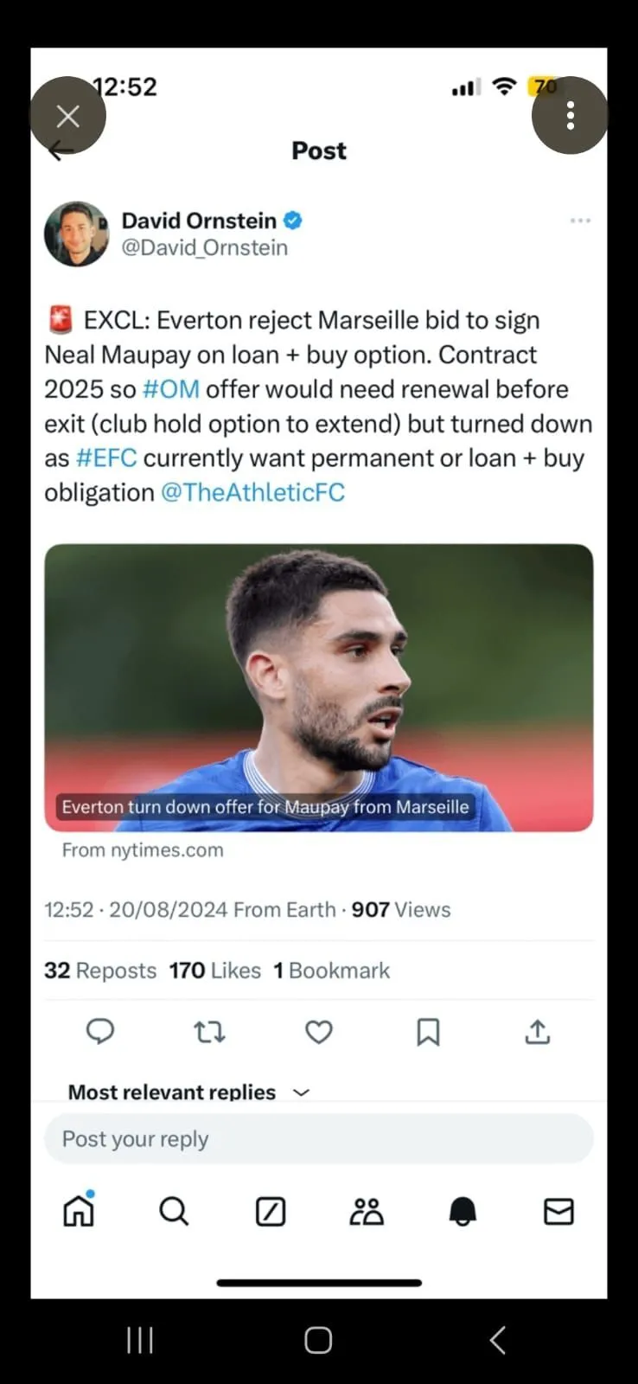638x1384 pixels.
Task: Tap the Post your reply field
Action: tap(318, 1138)
